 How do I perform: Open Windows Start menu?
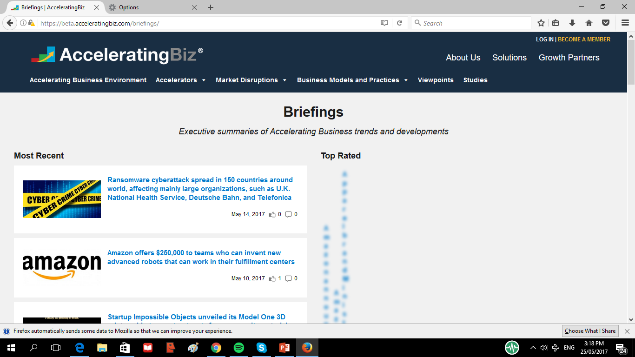click(11, 347)
